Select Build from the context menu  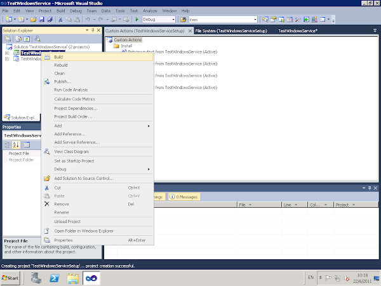[x=98, y=57]
